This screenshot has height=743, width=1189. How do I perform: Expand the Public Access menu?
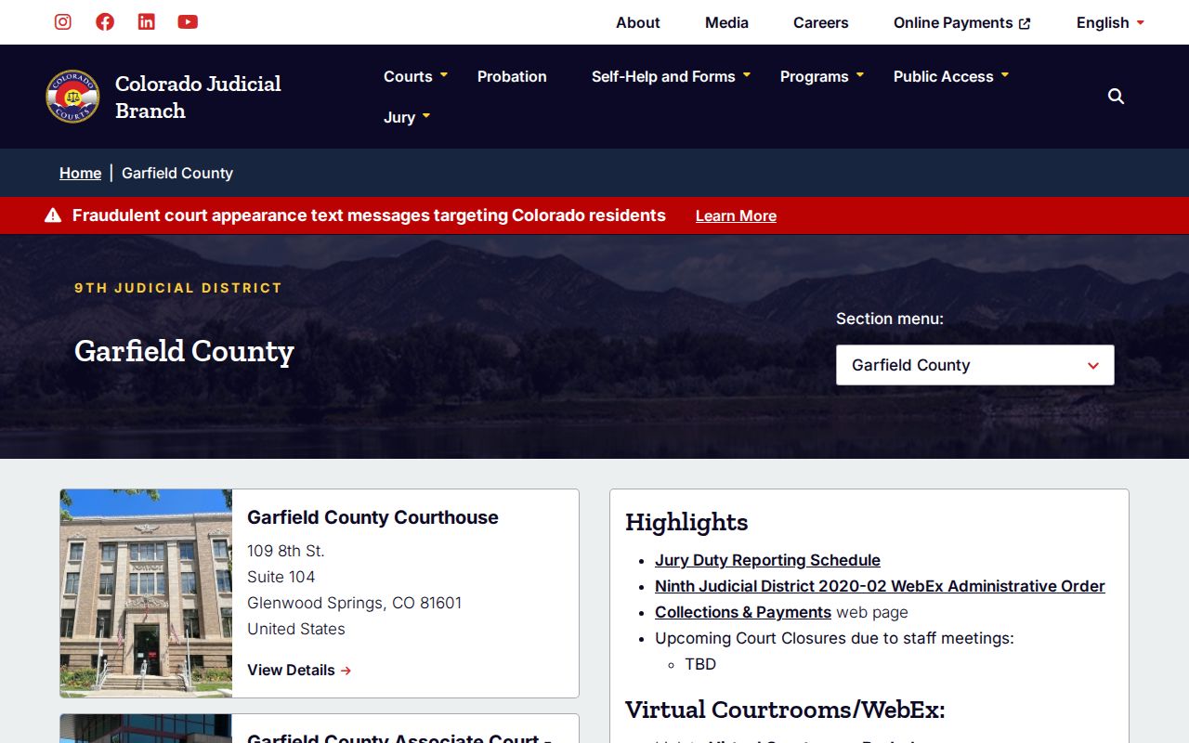(951, 76)
